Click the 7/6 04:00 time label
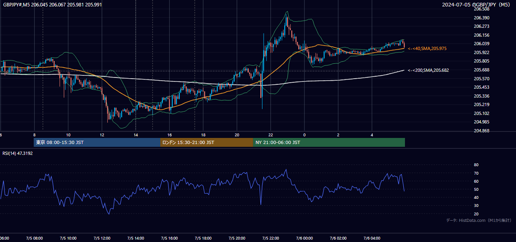 (x=372, y=238)
